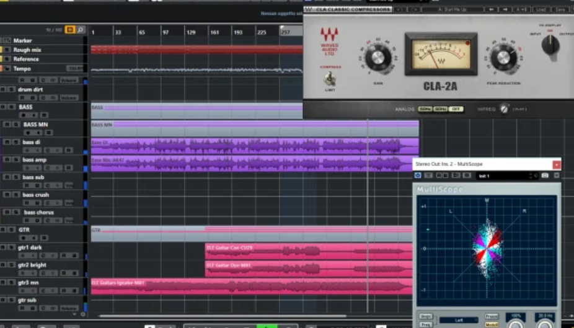574x328 pixels.
Task: Click the CLA-2A Gain knob
Action: click(377, 59)
